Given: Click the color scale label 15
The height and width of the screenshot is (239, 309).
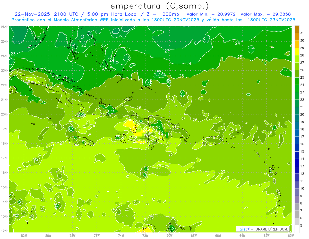Looking at the screenshot, I should coord(302,151).
